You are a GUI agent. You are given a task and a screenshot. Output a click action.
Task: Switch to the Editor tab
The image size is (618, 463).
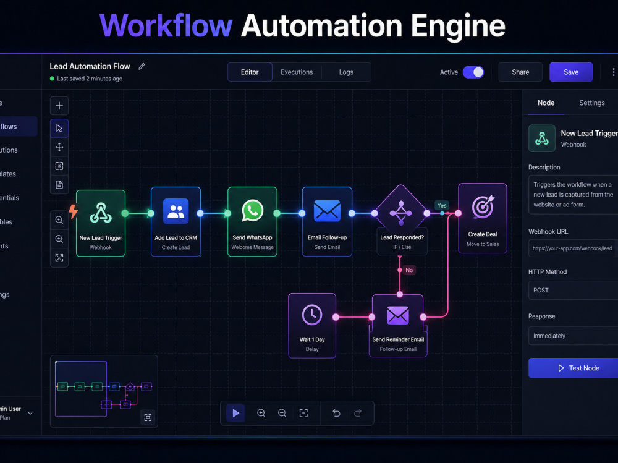tap(250, 72)
